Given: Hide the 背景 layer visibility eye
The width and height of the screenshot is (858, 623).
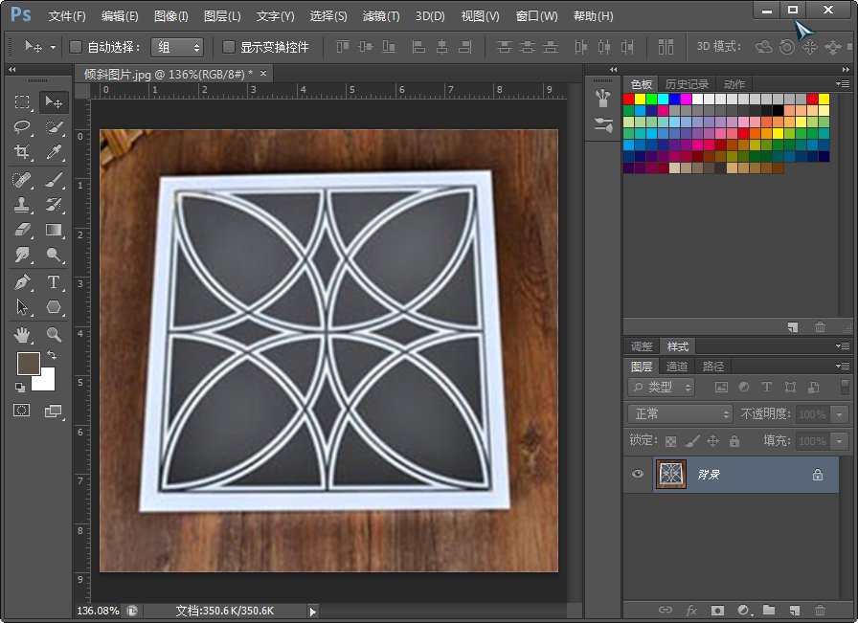Looking at the screenshot, I should pyautogui.click(x=637, y=474).
